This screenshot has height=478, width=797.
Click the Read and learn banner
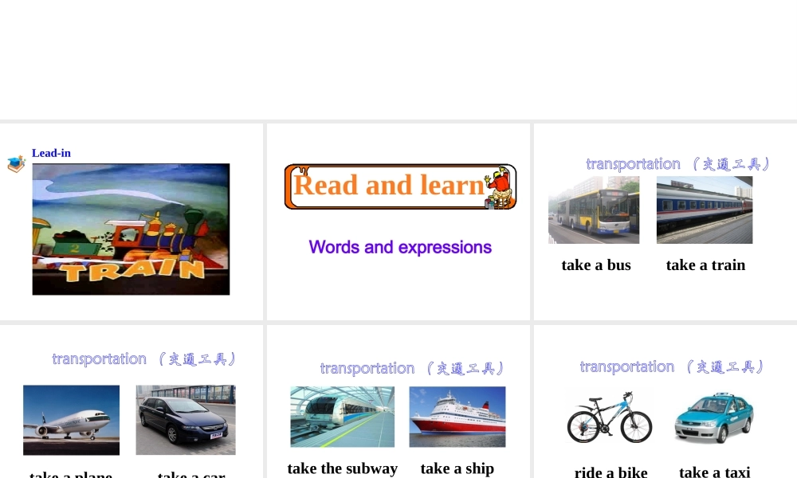401,186
